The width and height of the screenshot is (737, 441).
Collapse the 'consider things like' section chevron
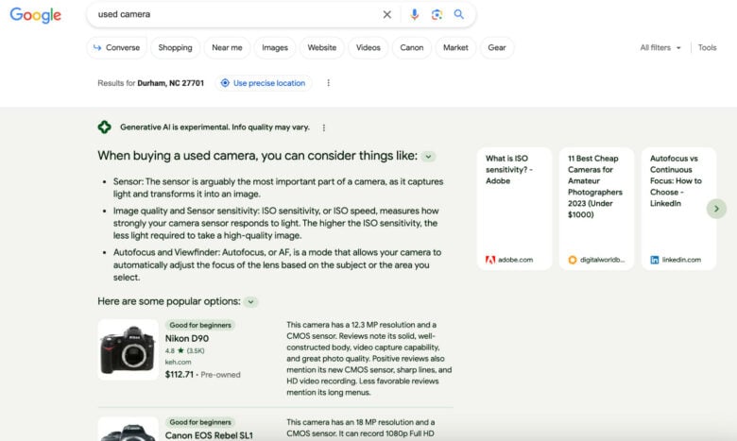428,157
